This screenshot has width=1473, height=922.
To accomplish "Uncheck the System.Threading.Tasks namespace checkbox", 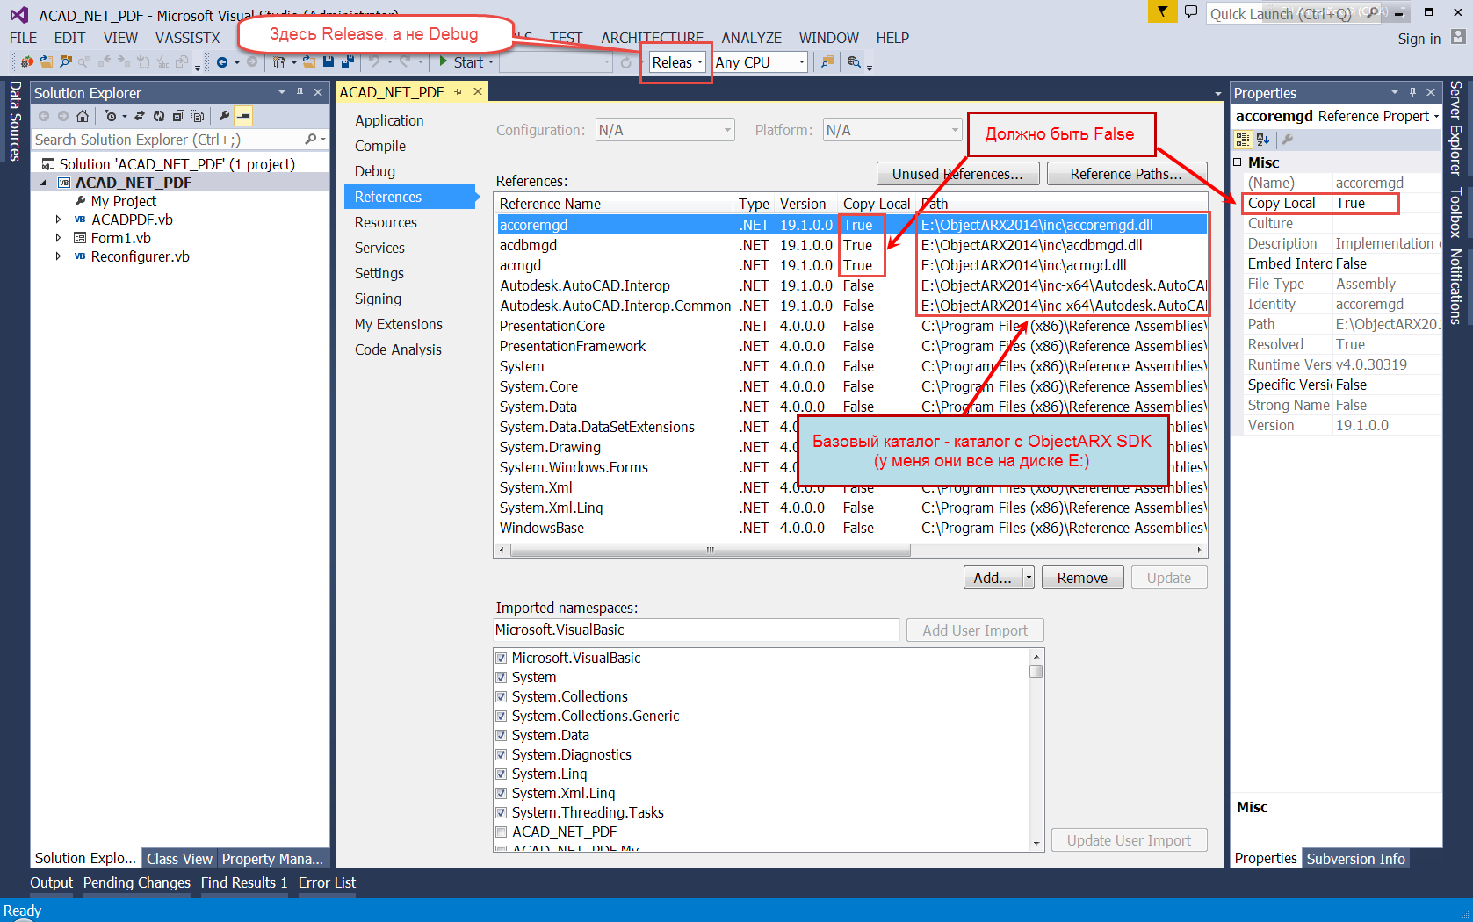I will pos(501,812).
